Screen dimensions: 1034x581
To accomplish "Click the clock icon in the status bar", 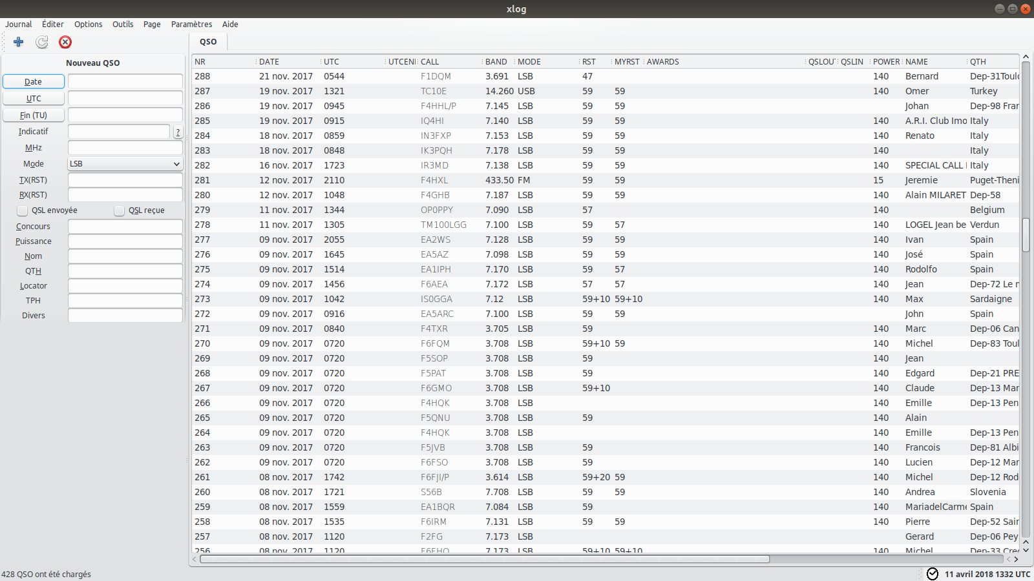I will point(933,574).
